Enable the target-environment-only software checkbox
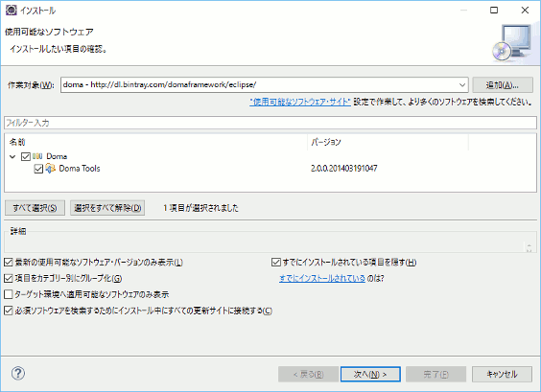The width and height of the screenshot is (541, 392). (x=9, y=294)
